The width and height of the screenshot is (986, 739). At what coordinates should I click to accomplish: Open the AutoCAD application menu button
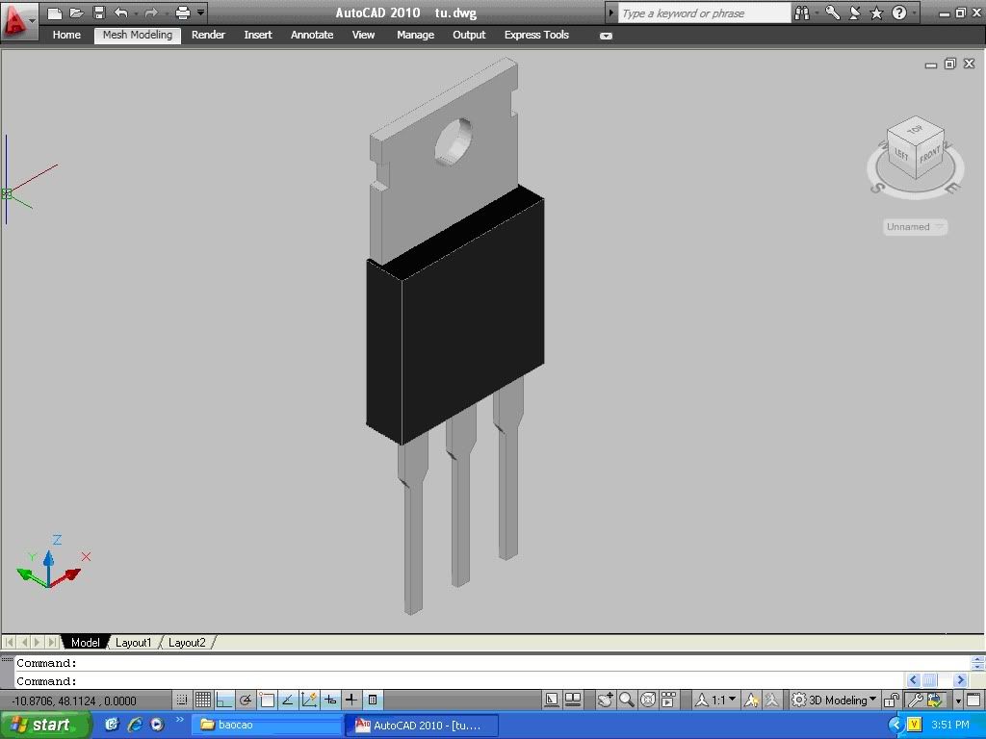coord(18,19)
